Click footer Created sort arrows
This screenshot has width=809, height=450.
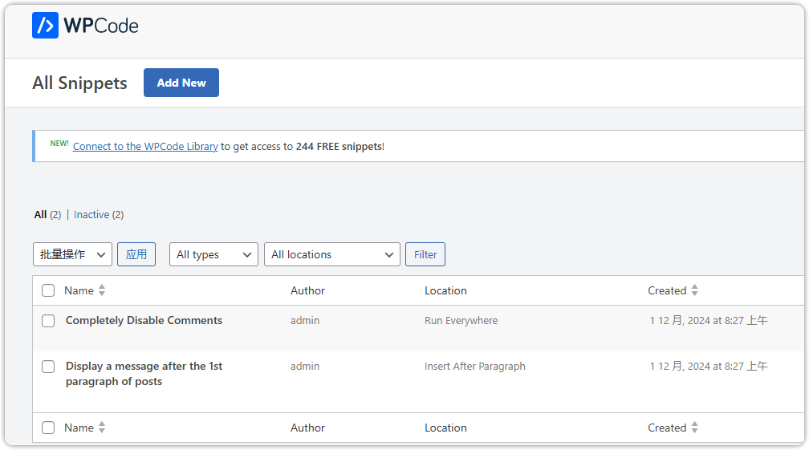point(694,428)
